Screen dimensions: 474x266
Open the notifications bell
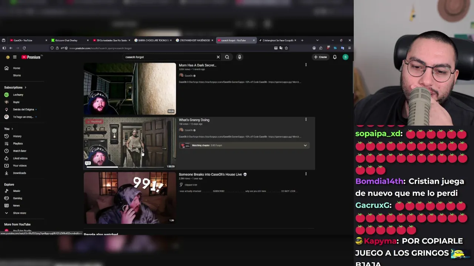[335, 57]
